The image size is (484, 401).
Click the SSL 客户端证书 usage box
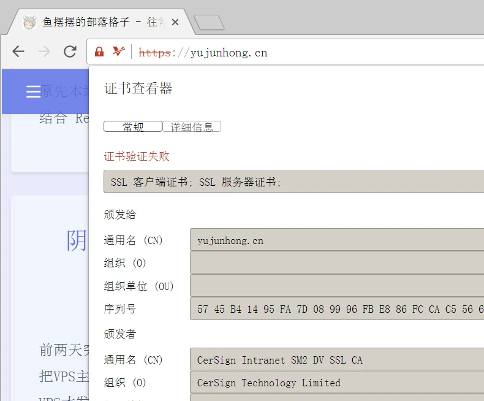pyautogui.click(x=294, y=182)
